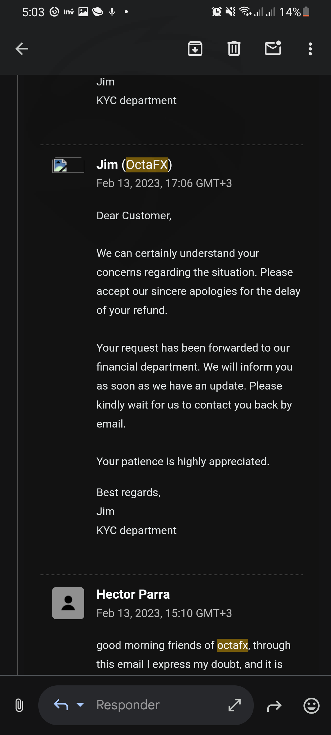Viewport: 331px width, 735px height.
Task: Archive this email conversation
Action: [x=195, y=49]
